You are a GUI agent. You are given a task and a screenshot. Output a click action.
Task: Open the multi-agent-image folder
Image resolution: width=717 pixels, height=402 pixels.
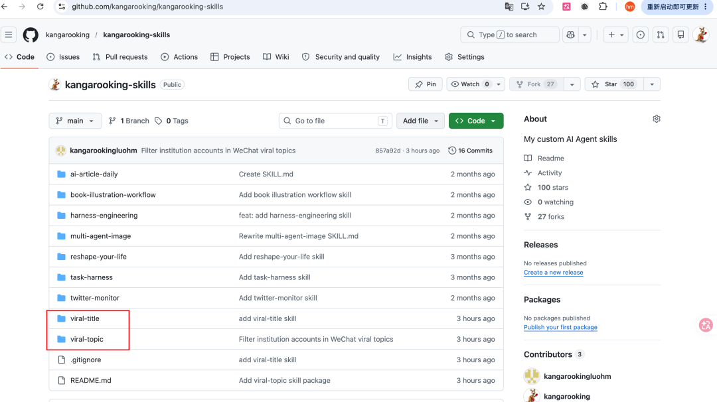101,235
